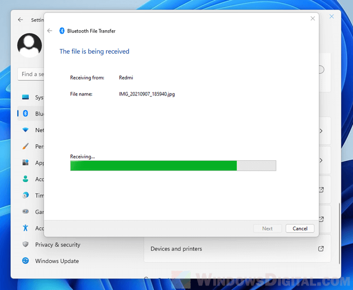Expand the lower chevron row in Settings
The width and height of the screenshot is (353, 290).
tap(321, 160)
